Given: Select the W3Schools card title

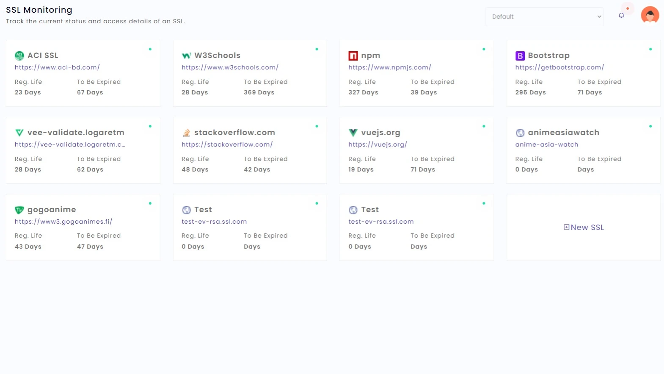Looking at the screenshot, I should tap(217, 55).
